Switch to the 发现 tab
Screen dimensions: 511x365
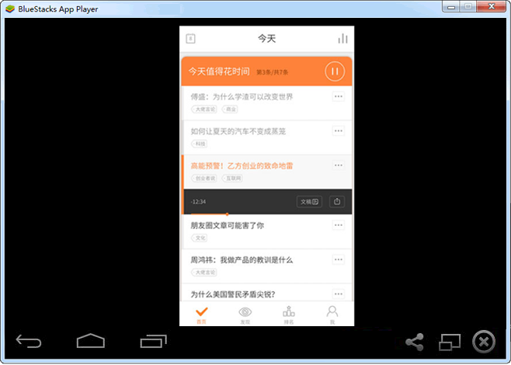pyautogui.click(x=245, y=314)
